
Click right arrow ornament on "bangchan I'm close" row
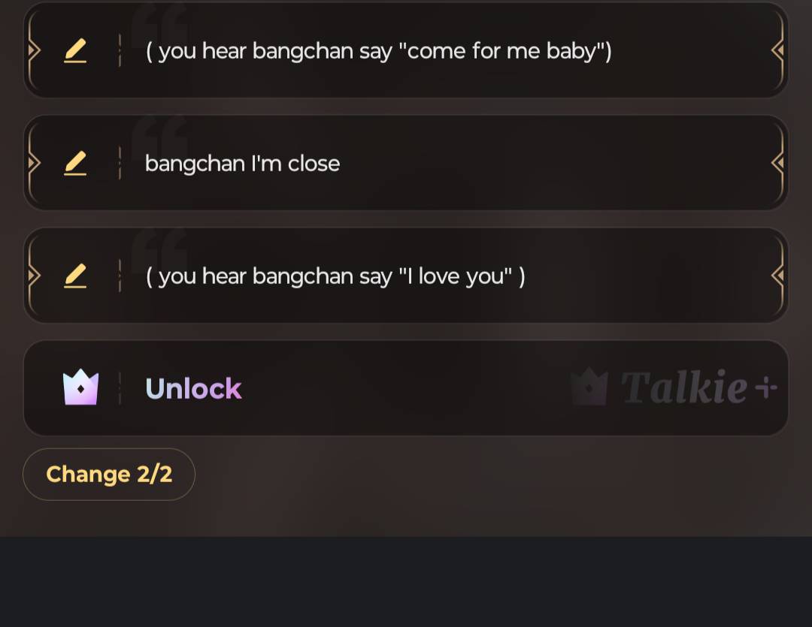(x=777, y=164)
